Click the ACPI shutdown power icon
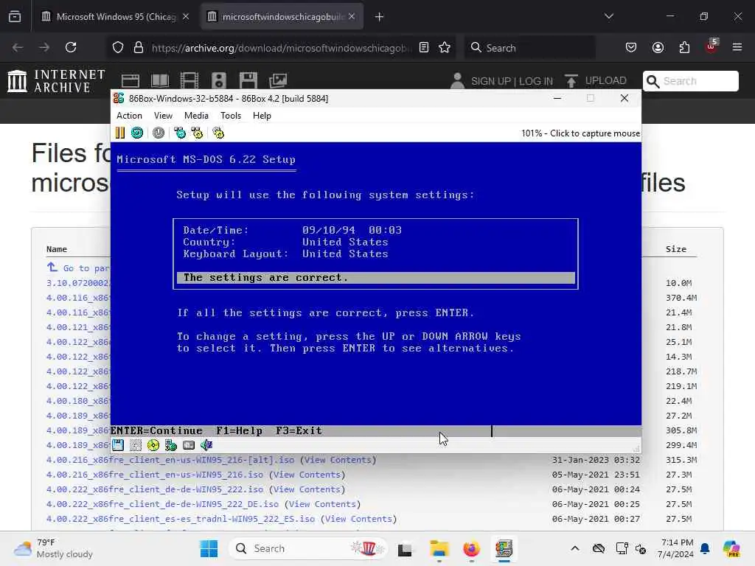Image resolution: width=755 pixels, height=566 pixels. (x=159, y=133)
